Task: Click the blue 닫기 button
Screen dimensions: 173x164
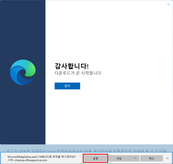Action: tap(67, 86)
